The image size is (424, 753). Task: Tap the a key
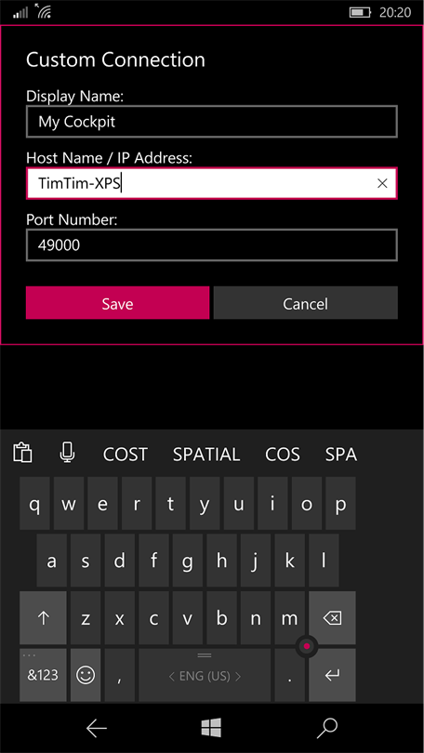pos(51,561)
